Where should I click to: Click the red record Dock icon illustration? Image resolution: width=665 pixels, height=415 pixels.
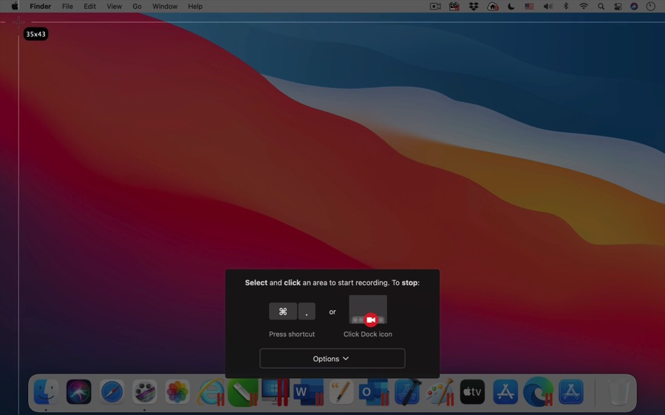[371, 320]
